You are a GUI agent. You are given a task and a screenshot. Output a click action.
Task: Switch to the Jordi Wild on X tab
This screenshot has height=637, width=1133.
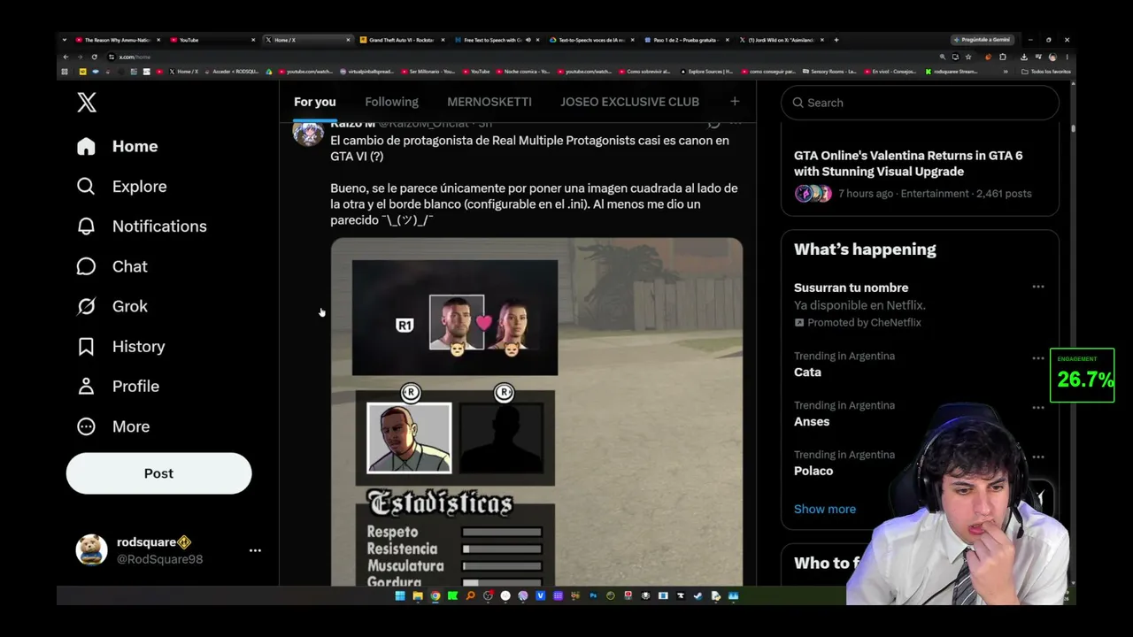coord(779,40)
